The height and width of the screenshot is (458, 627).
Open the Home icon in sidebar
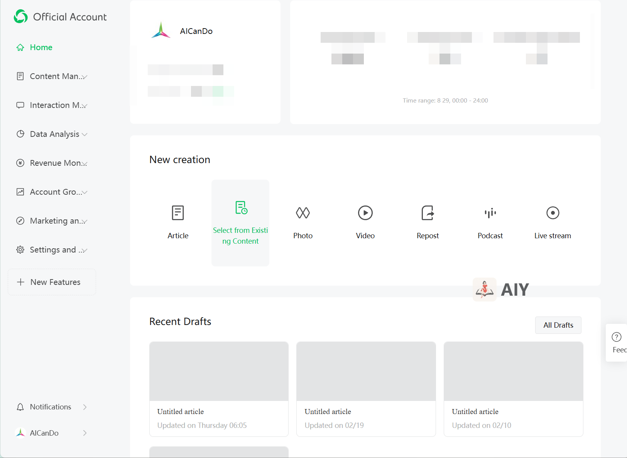20,47
